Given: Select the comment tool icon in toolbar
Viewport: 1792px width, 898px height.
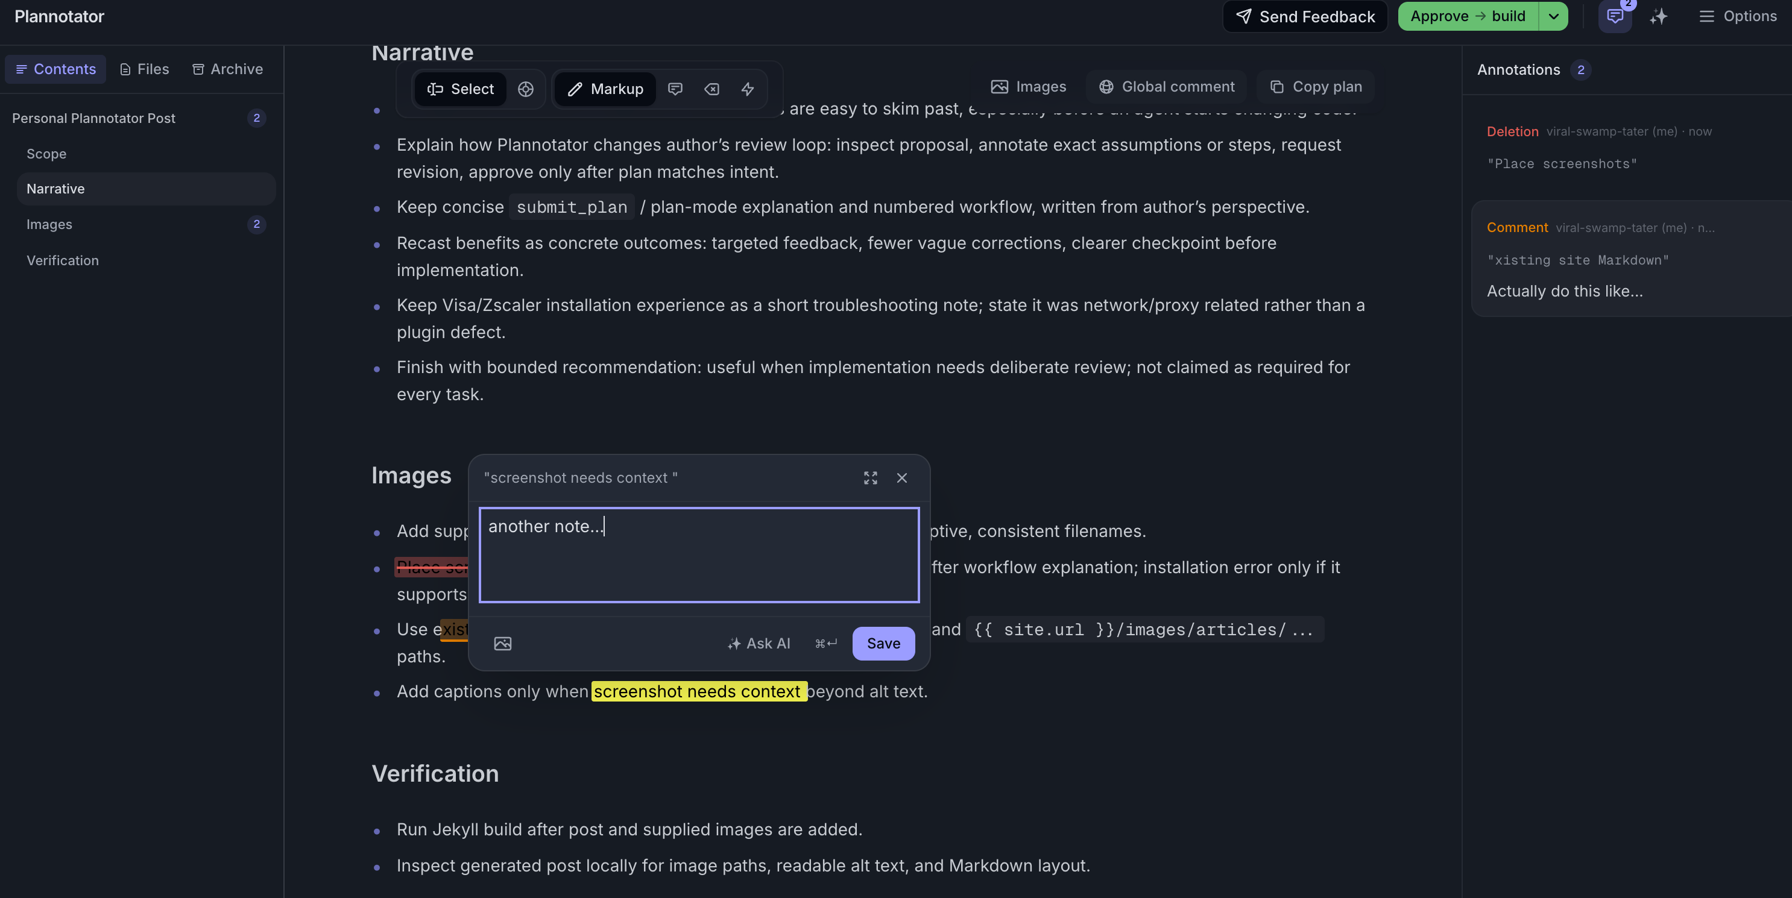Looking at the screenshot, I should (675, 89).
